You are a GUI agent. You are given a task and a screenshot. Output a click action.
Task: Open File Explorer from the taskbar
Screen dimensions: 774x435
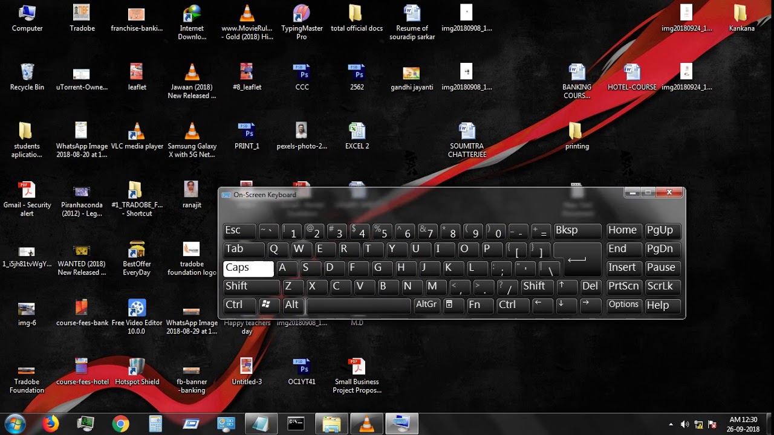(x=331, y=424)
